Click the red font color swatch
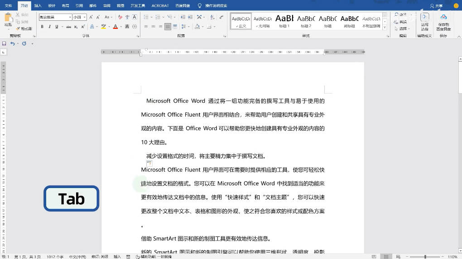This screenshot has width=462, height=259. click(x=115, y=27)
